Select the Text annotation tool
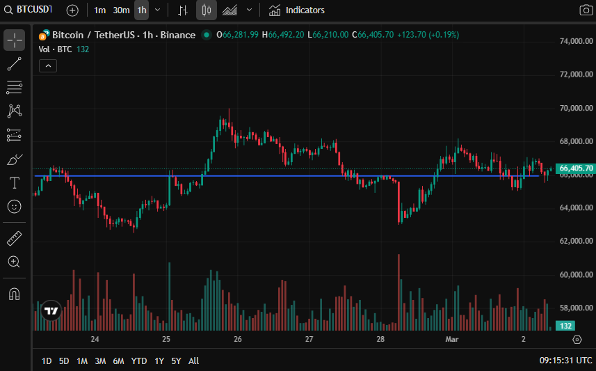Viewport: 596px width, 371px height. 14,183
